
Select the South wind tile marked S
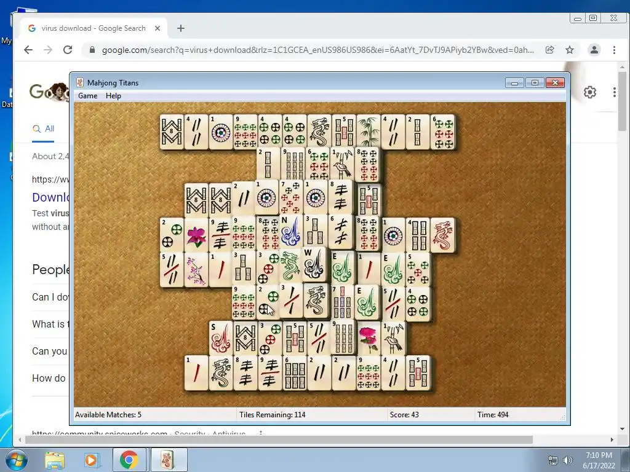tap(221, 337)
